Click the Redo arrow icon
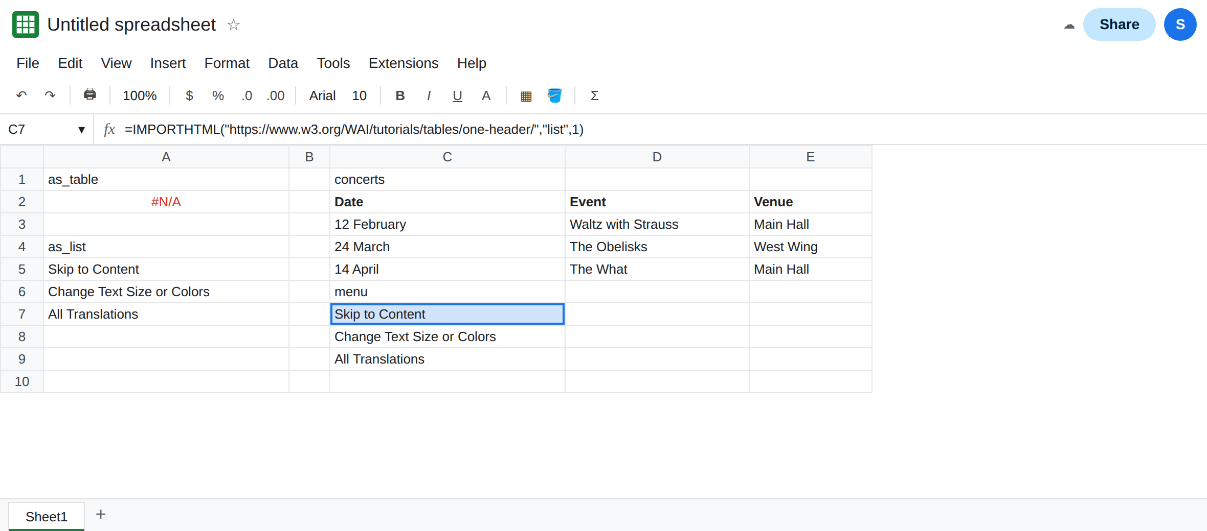 coord(50,95)
